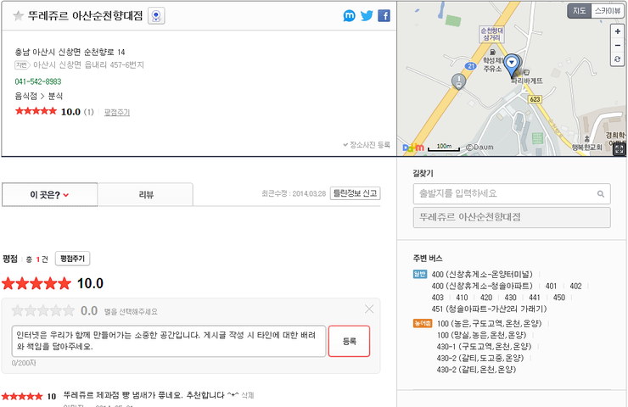628x407 pixels.
Task: Open bus route 450
Action: pyautogui.click(x=559, y=298)
